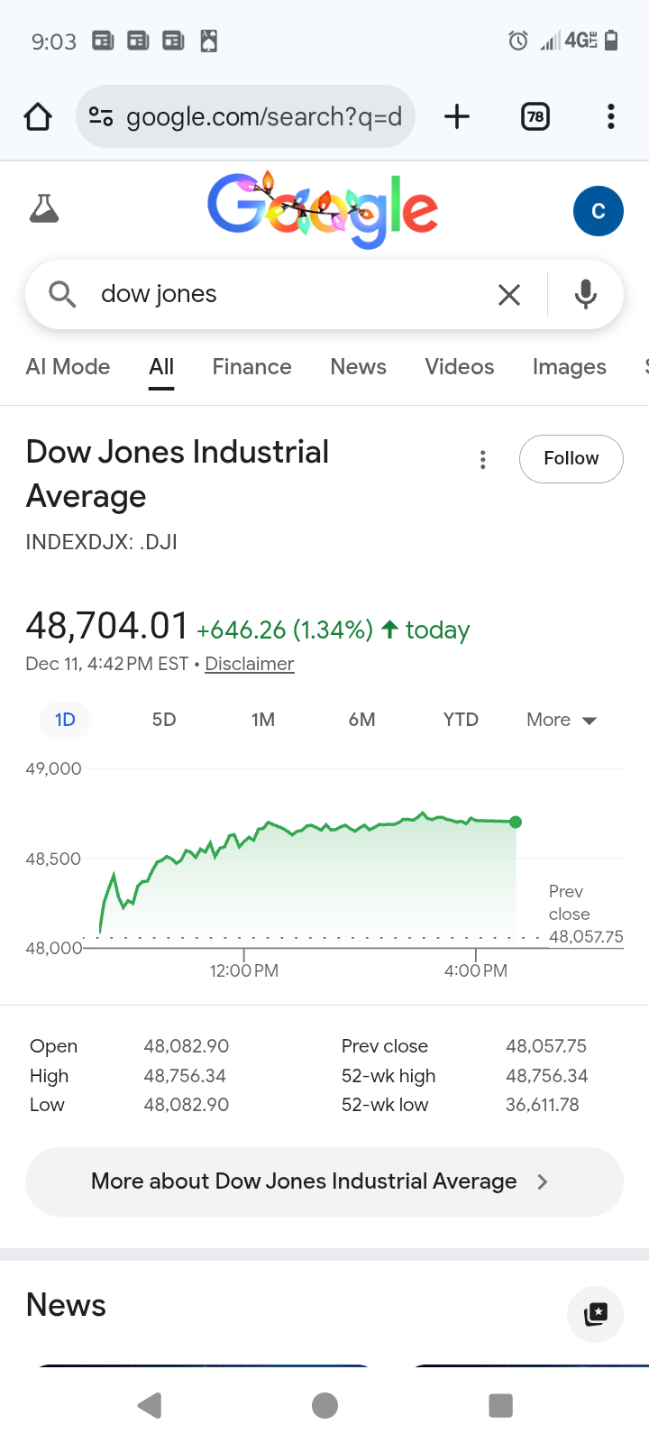Open a new tab with plus icon

[x=457, y=116]
